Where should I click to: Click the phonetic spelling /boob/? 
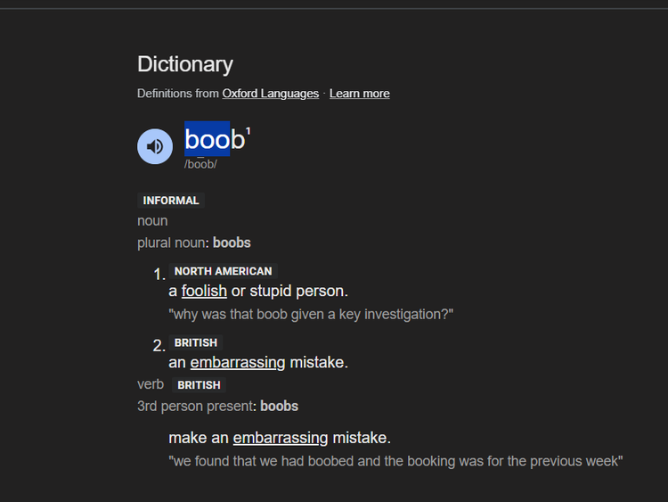coord(200,164)
